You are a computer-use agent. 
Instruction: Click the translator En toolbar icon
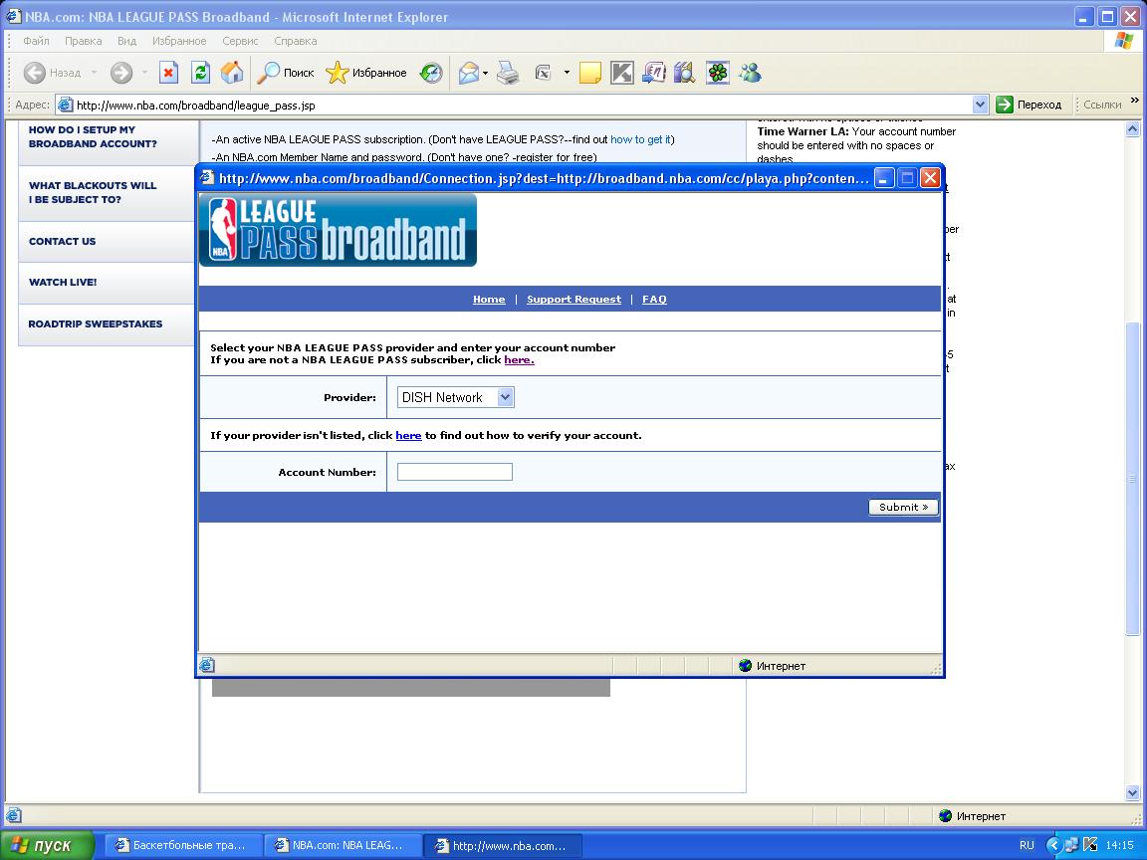[653, 73]
